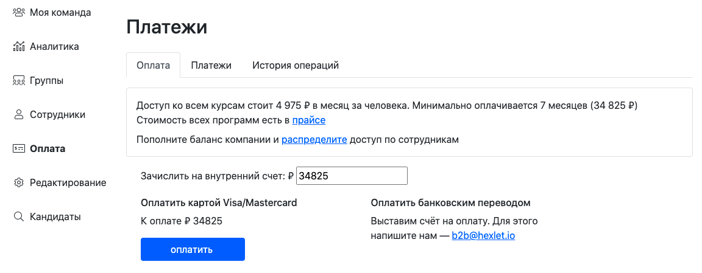Open the Моя команда sidebar section
Image resolution: width=702 pixels, height=273 pixels.
60,12
